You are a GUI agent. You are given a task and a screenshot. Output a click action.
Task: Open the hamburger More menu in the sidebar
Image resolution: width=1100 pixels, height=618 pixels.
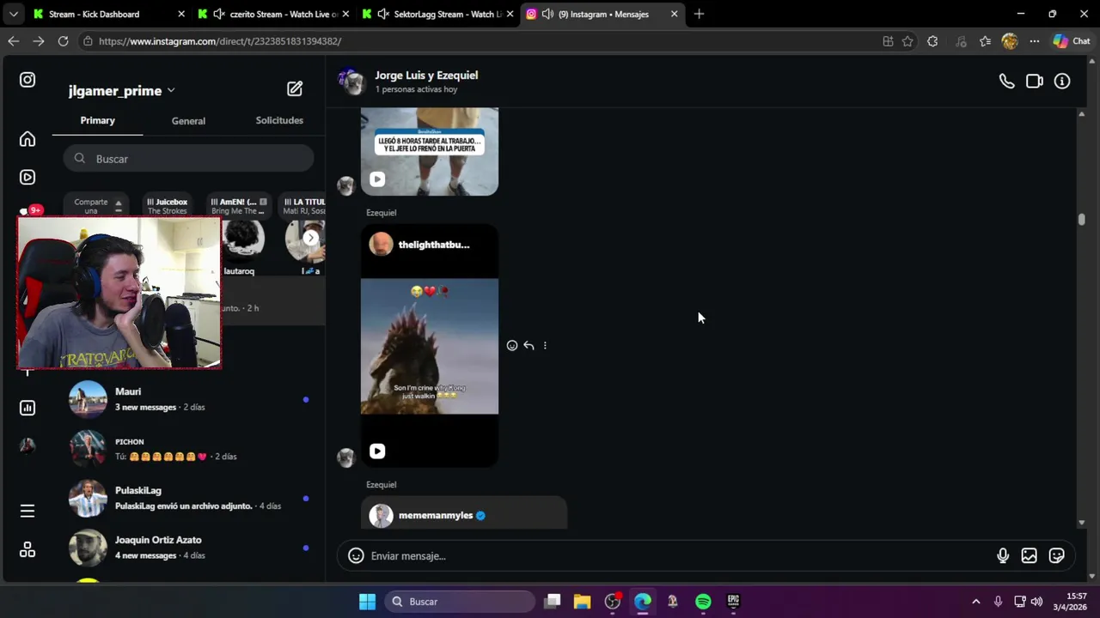tap(27, 511)
